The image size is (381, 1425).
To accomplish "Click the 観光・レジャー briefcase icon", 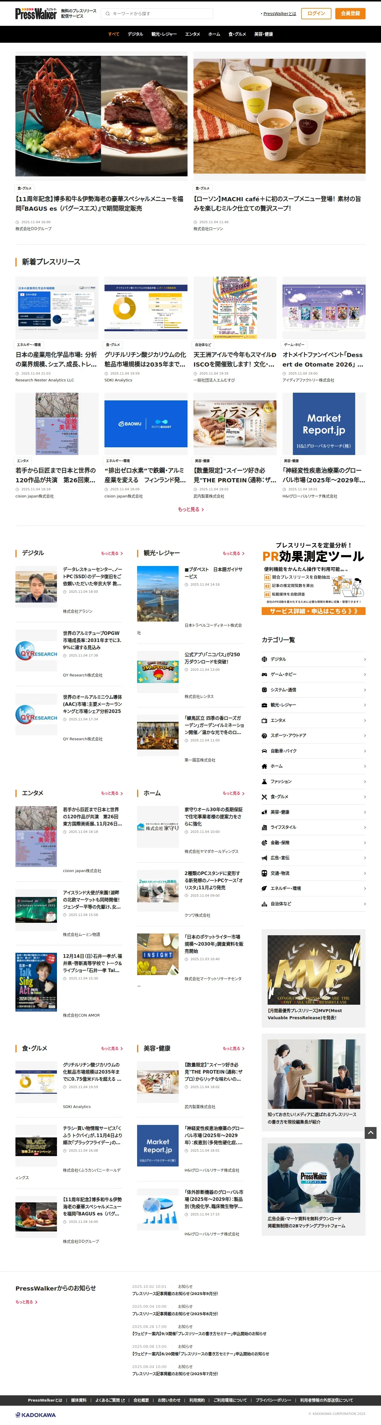I will (x=264, y=705).
